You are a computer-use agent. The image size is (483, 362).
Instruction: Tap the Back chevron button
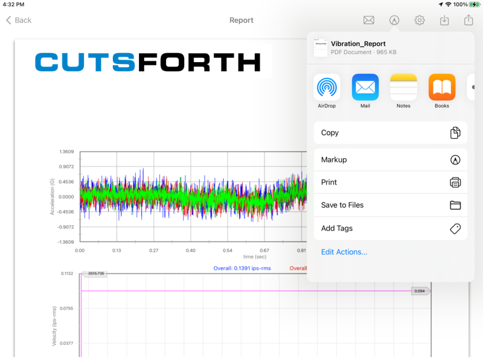pyautogui.click(x=19, y=21)
